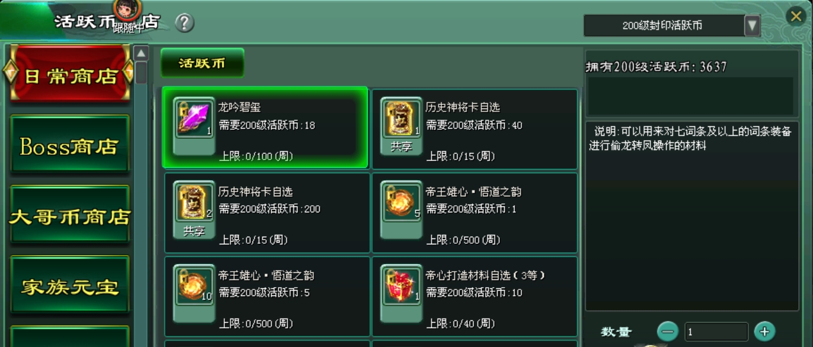Click the 历史神将卡自选 card icon costing 40
813x347 pixels.
point(401,118)
